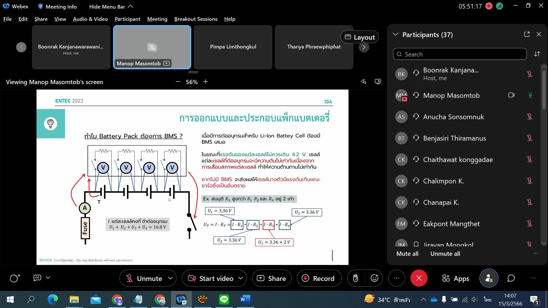548x308 pixels.
Task: Click the red recording indicator icon
Action: [489, 6]
